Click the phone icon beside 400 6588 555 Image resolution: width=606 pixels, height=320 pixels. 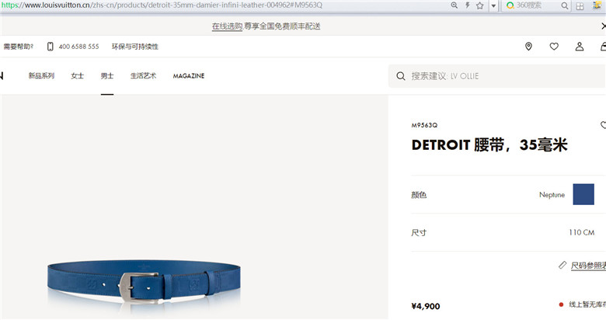point(50,47)
